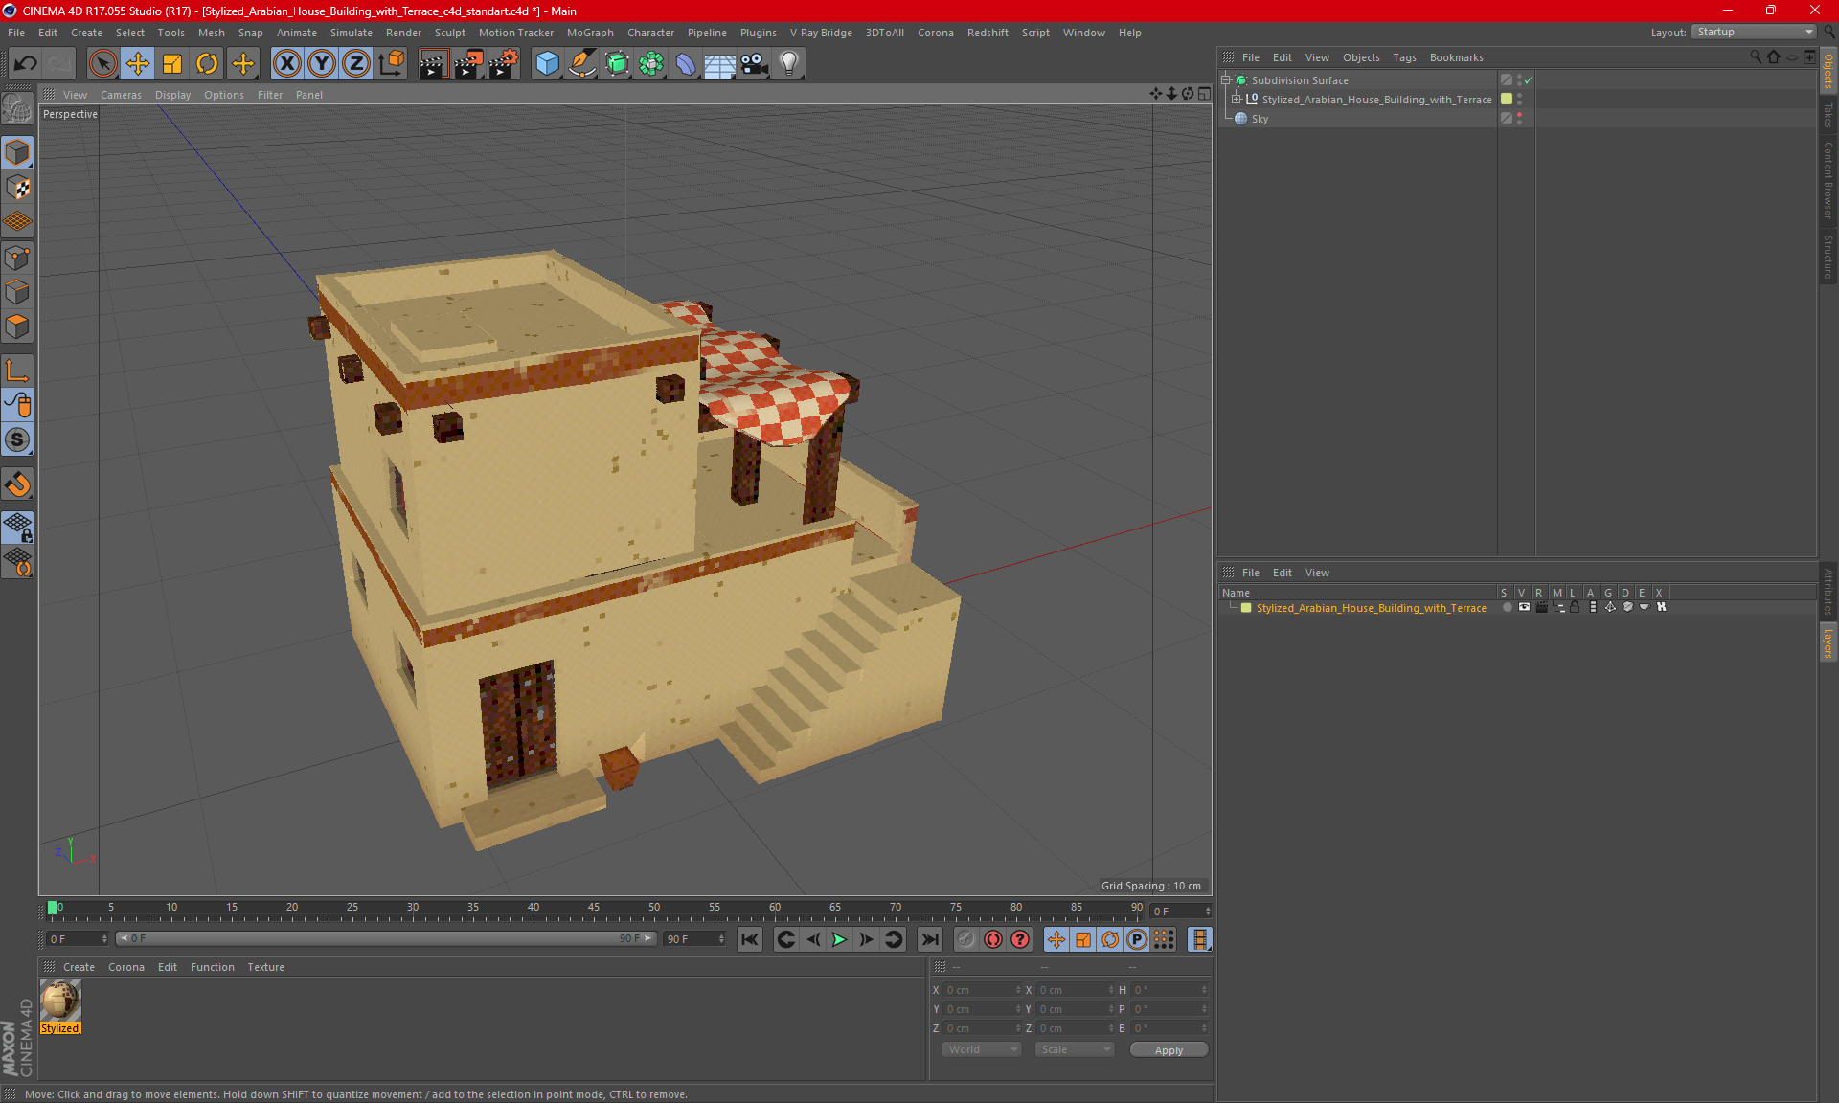The height and width of the screenshot is (1103, 1839).
Task: Add a Cube primitive object
Action: pos(547,64)
